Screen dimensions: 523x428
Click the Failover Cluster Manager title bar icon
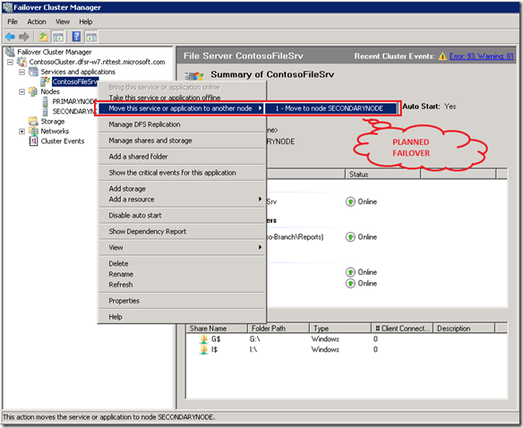pos(7,7)
